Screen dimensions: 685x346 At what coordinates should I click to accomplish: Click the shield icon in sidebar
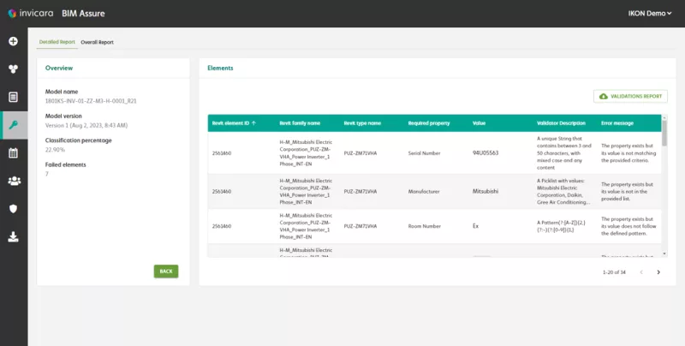click(13, 208)
